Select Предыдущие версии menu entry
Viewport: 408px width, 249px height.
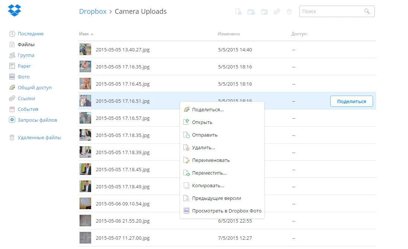[216, 198]
